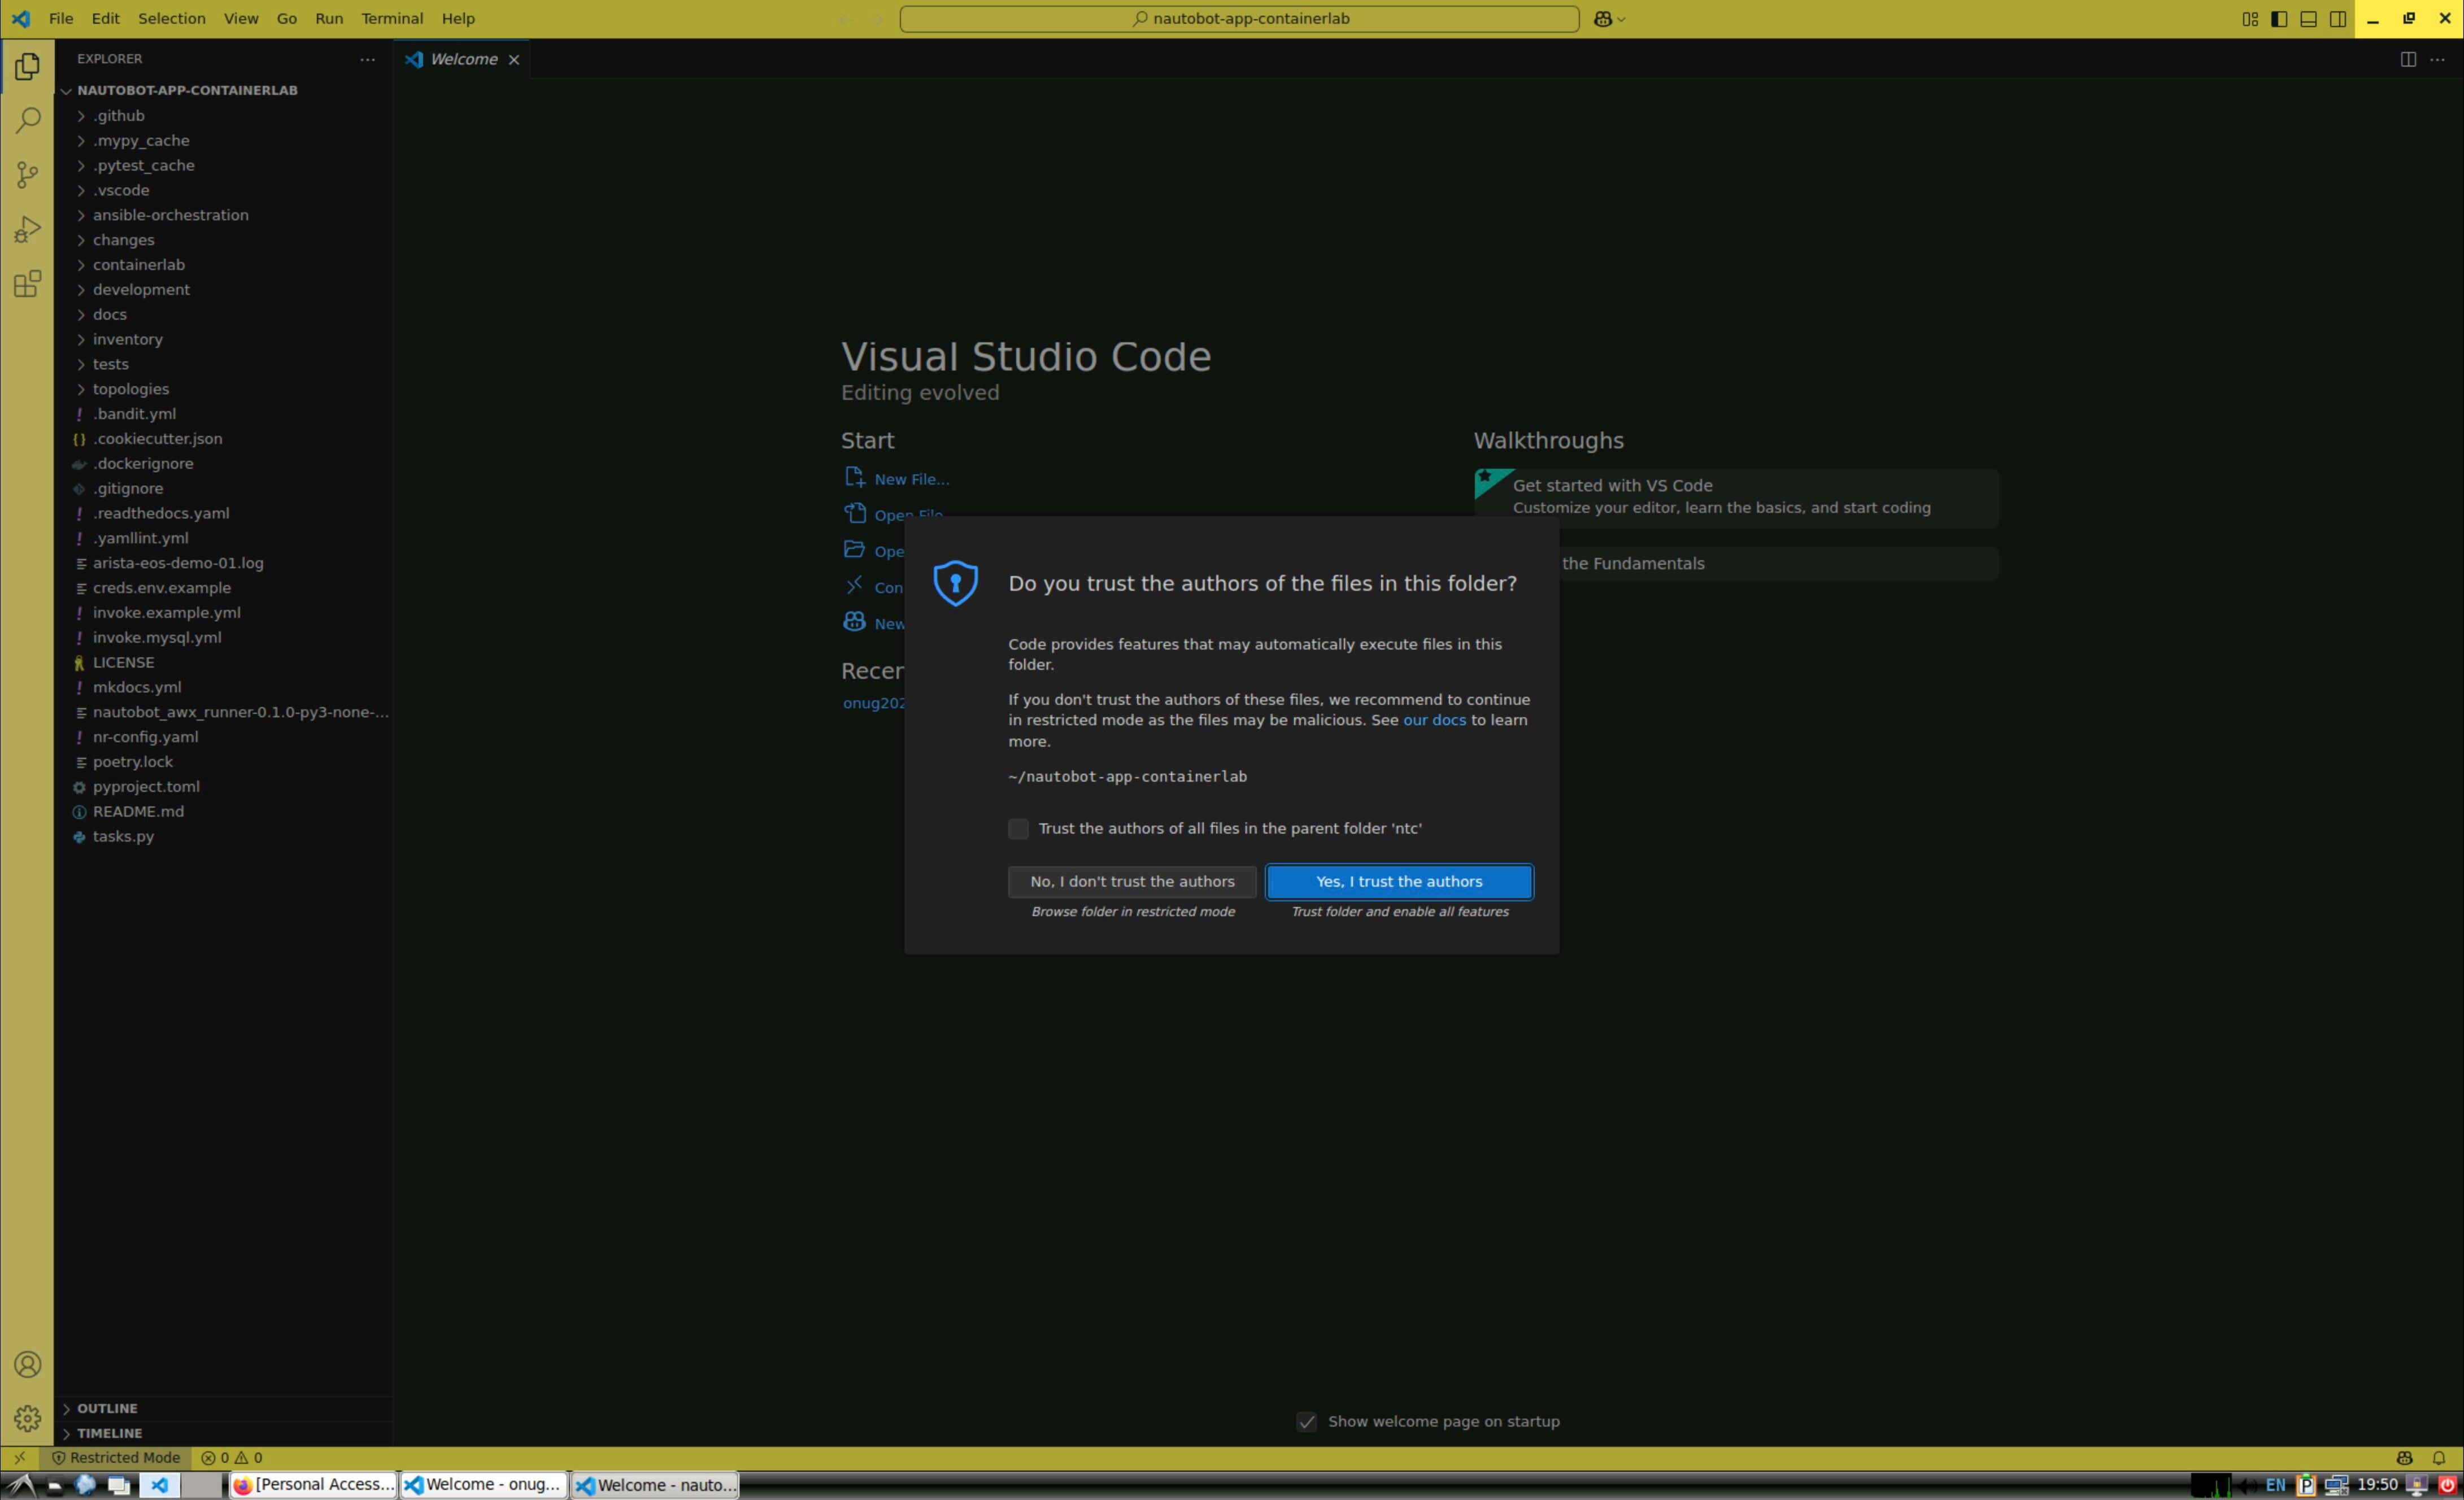This screenshot has height=1500, width=2464.
Task: Open the Accounts menu icon
Action: click(27, 1365)
